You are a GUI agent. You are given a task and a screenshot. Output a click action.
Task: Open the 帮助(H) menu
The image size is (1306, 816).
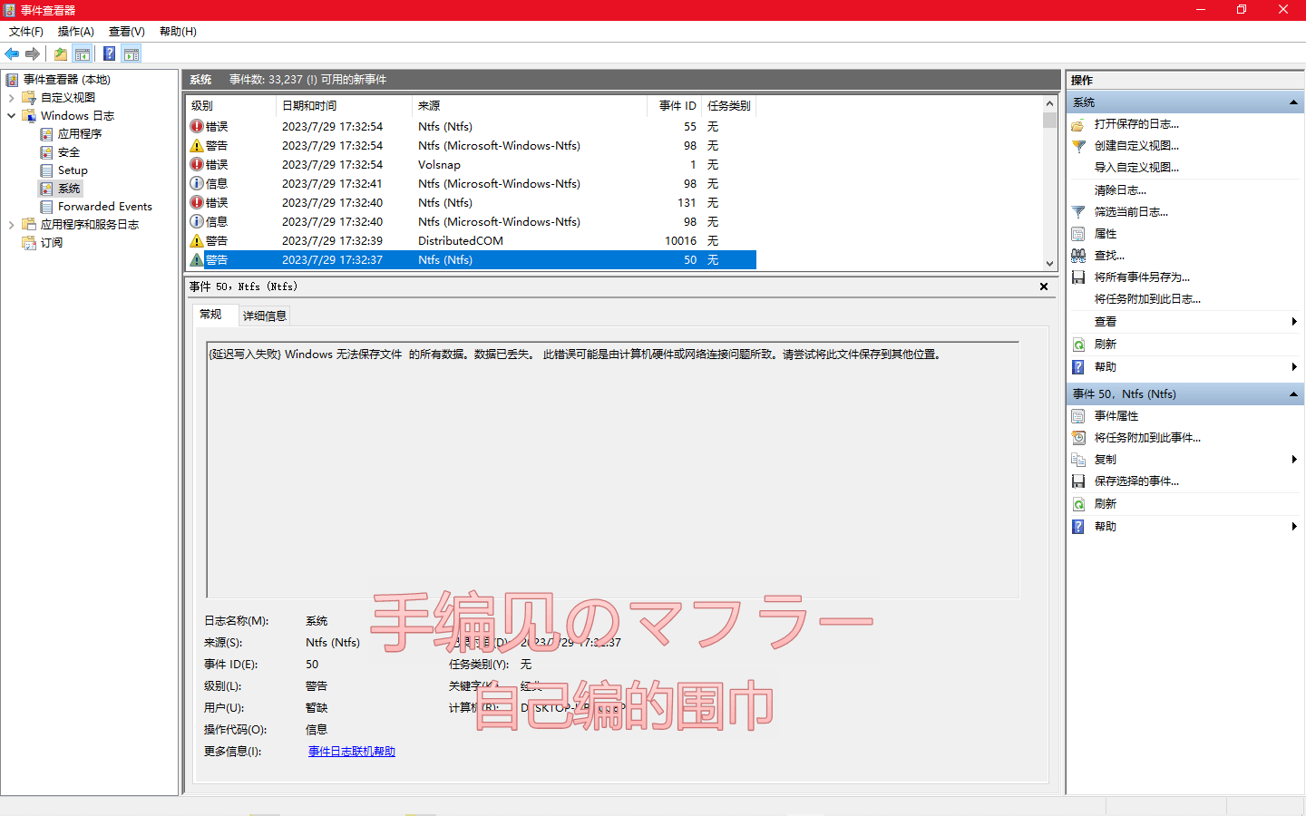click(178, 31)
